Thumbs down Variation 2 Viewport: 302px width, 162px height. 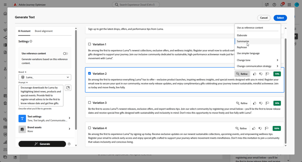point(261,74)
